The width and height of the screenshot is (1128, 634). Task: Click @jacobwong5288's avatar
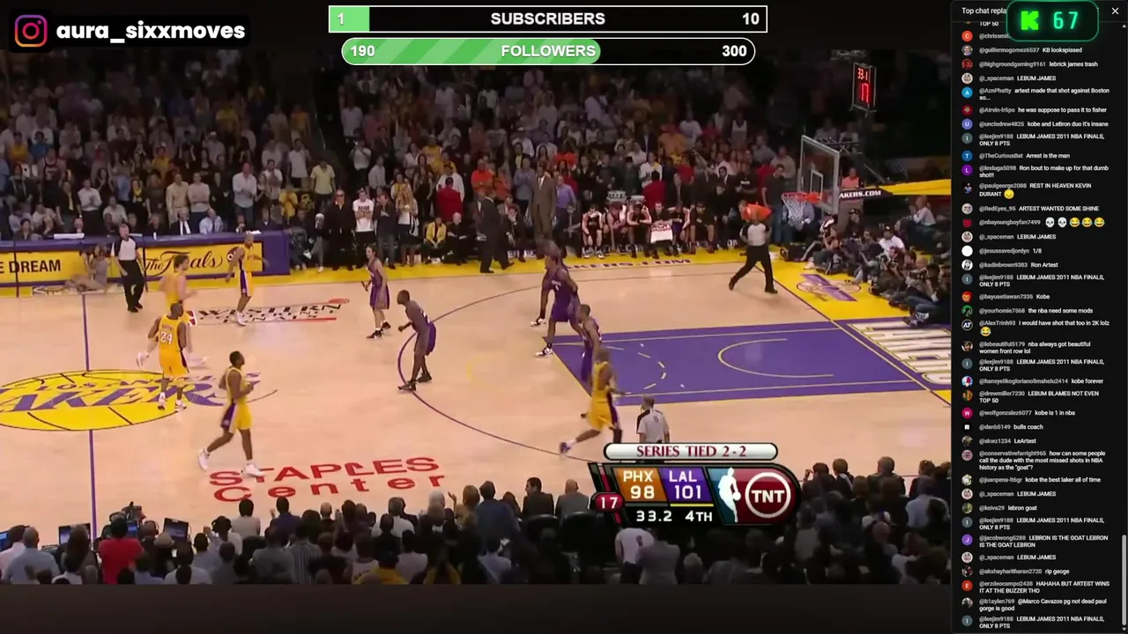click(x=967, y=540)
